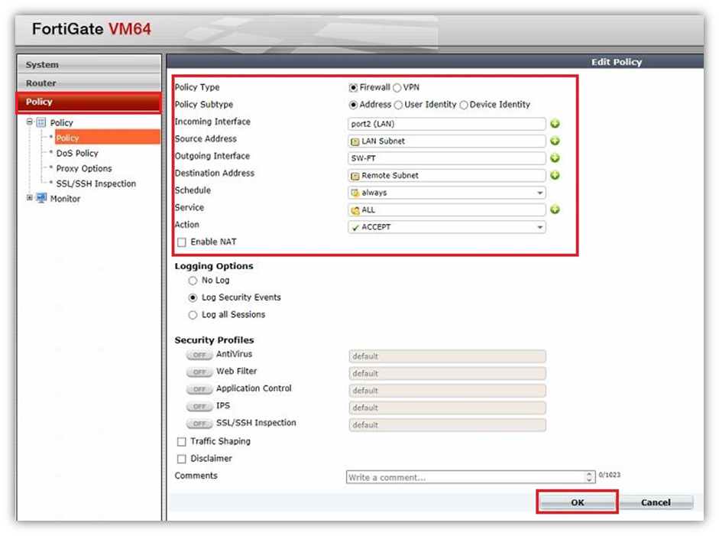This screenshot has height=536, width=719.
Task: Click the Service field showing ALL
Action: tap(447, 210)
